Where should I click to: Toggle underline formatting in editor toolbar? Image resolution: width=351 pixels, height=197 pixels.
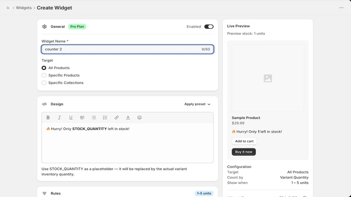tap(71, 117)
